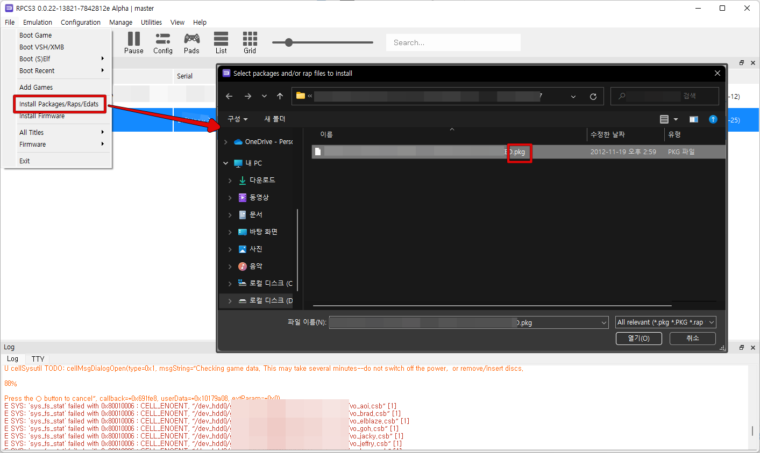The image size is (760, 453).
Task: Open the Manage menu
Action: pos(120,23)
